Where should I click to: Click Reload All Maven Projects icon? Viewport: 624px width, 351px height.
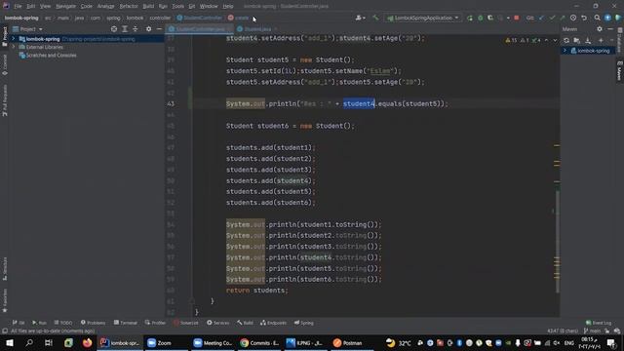coord(566,40)
